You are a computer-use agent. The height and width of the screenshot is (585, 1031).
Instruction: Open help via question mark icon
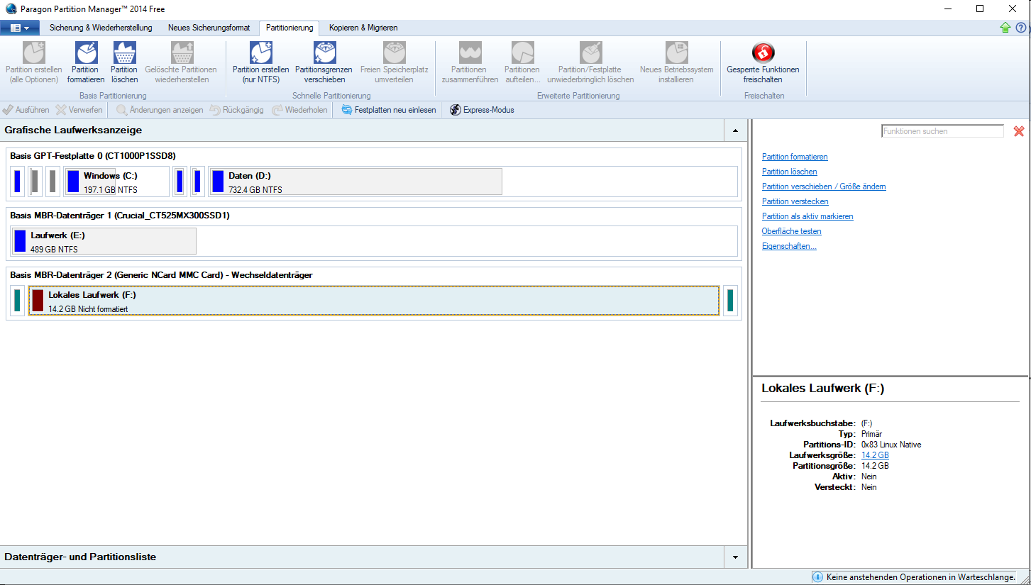tap(1021, 28)
